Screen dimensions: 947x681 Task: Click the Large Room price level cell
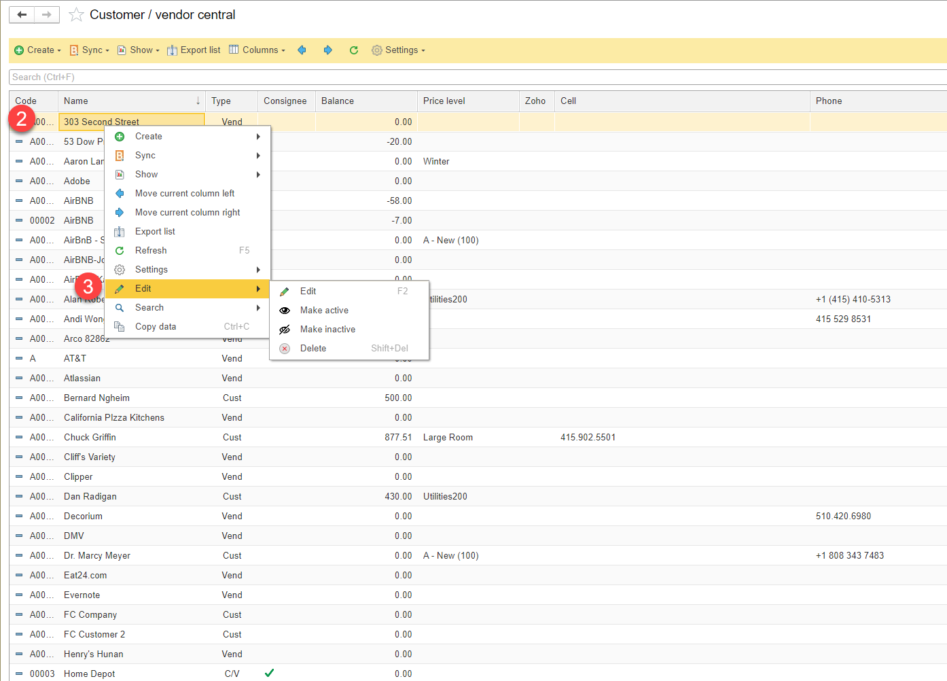coord(448,437)
